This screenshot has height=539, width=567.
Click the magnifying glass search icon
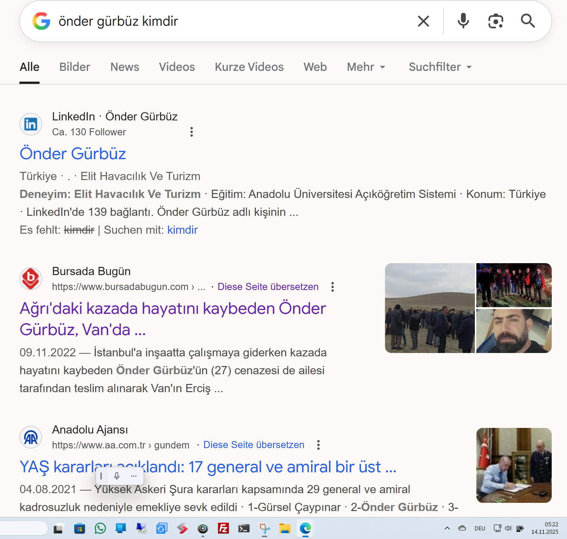[528, 21]
